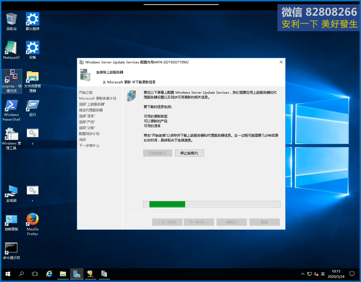Open the 运行 desktop shortcut
361x282 pixels.
[x=33, y=108]
